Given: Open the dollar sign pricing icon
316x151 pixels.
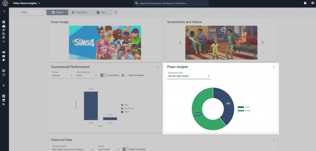Looking at the screenshot, I should [x=4, y=85].
